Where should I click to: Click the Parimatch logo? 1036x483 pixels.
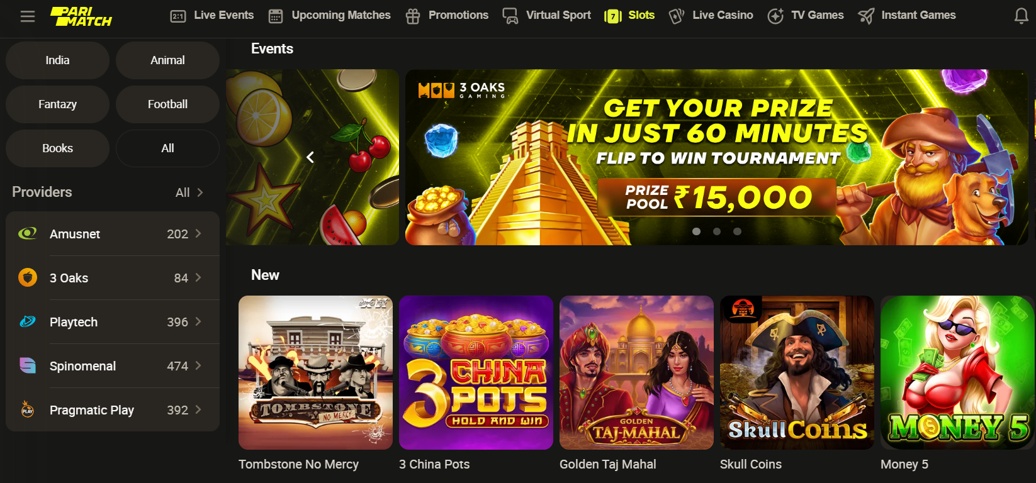pos(81,16)
